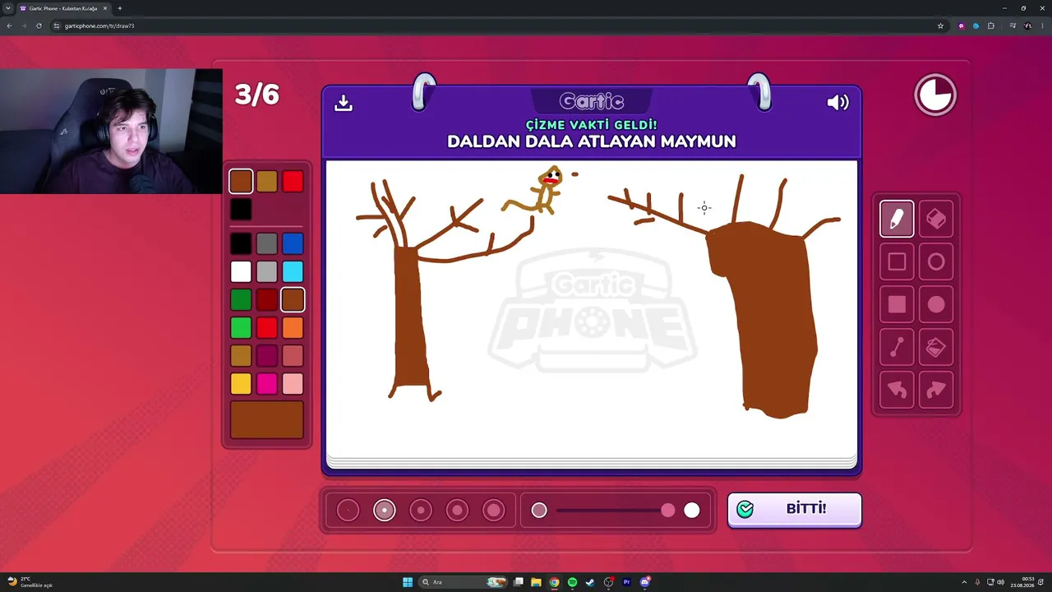Finish drawing with the BİTTİ! button
1052x592 pixels.
coord(795,509)
